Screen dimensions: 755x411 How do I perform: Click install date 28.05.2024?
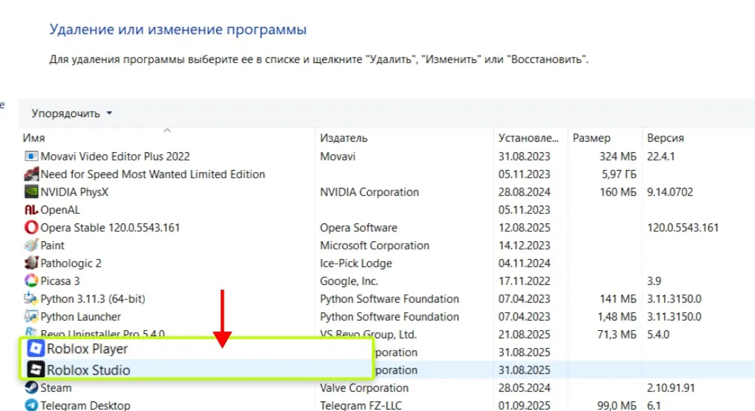point(524,388)
